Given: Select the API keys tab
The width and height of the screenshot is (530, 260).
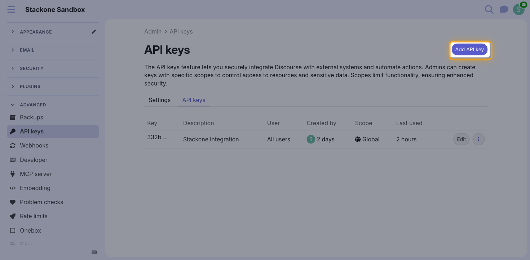Looking at the screenshot, I should pos(194,100).
